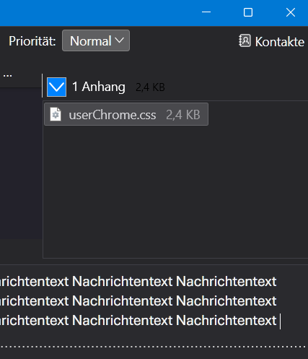Image resolution: width=308 pixels, height=359 pixels.
Task: Open the Priorität Normal dropdown
Action: (x=96, y=40)
